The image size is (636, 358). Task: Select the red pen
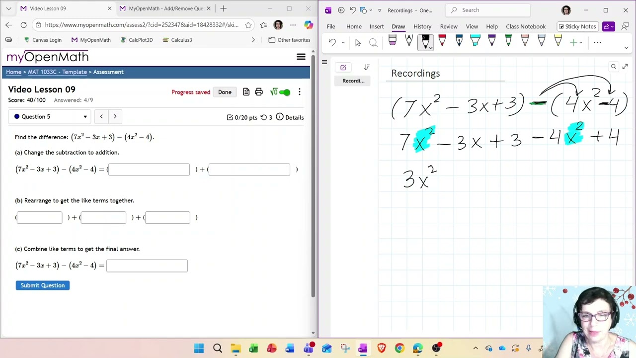(442, 41)
